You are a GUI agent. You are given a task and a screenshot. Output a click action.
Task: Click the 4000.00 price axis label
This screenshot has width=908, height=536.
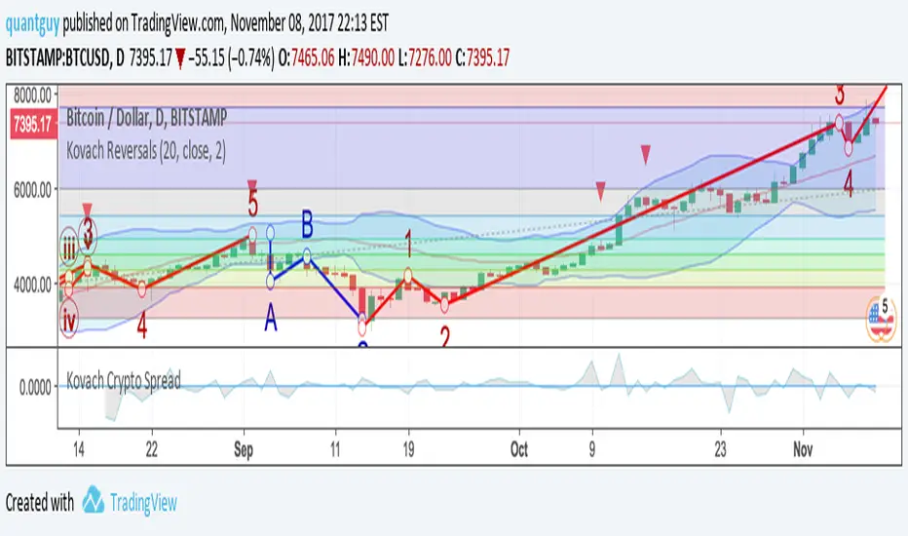[32, 285]
